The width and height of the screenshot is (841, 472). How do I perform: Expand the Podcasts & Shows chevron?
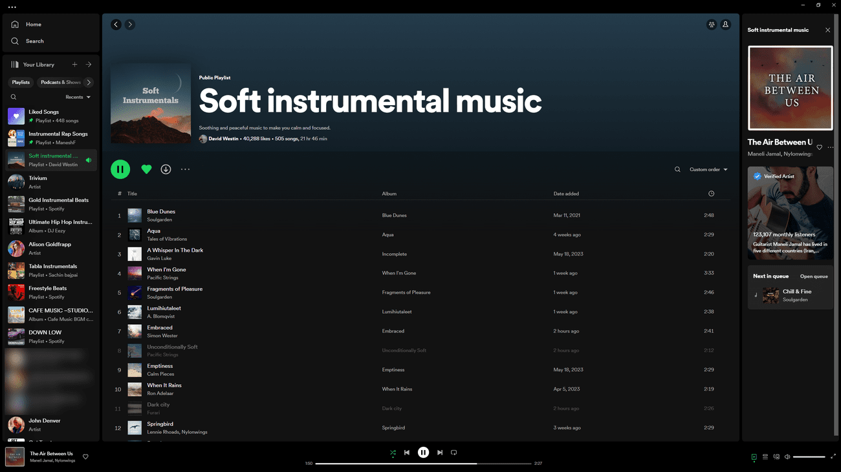89,82
